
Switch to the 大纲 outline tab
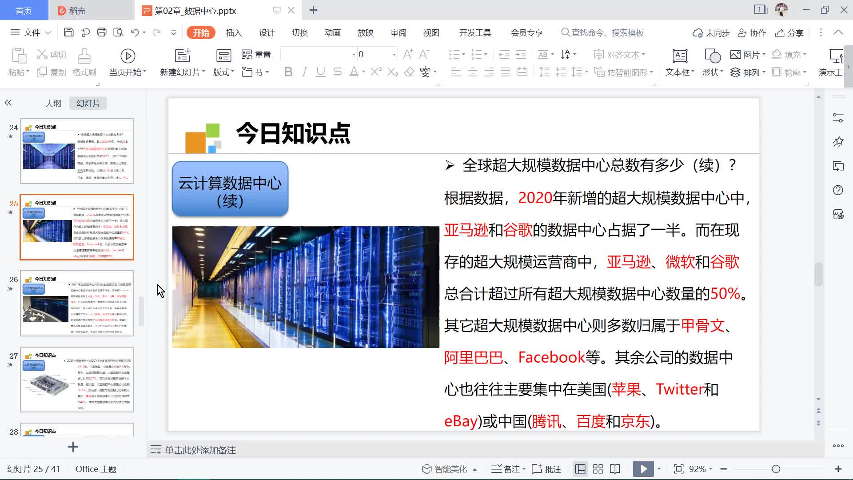pos(53,103)
